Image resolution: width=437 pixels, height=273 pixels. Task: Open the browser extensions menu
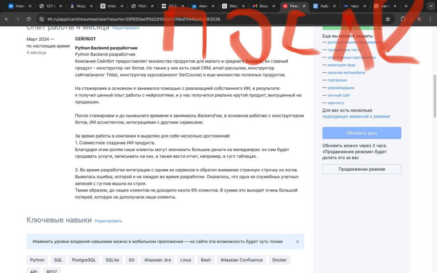403,19
